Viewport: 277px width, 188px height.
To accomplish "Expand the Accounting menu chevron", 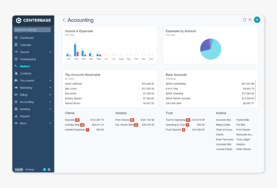I will pyautogui.click(x=50, y=102).
